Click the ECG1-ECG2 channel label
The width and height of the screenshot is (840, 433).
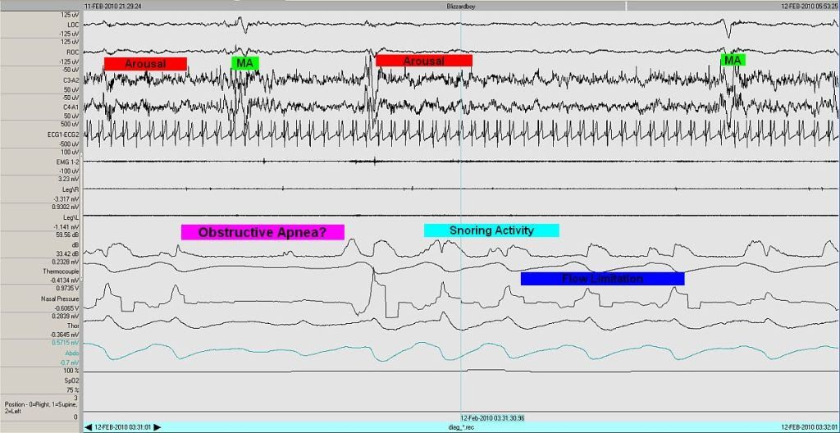click(63, 134)
